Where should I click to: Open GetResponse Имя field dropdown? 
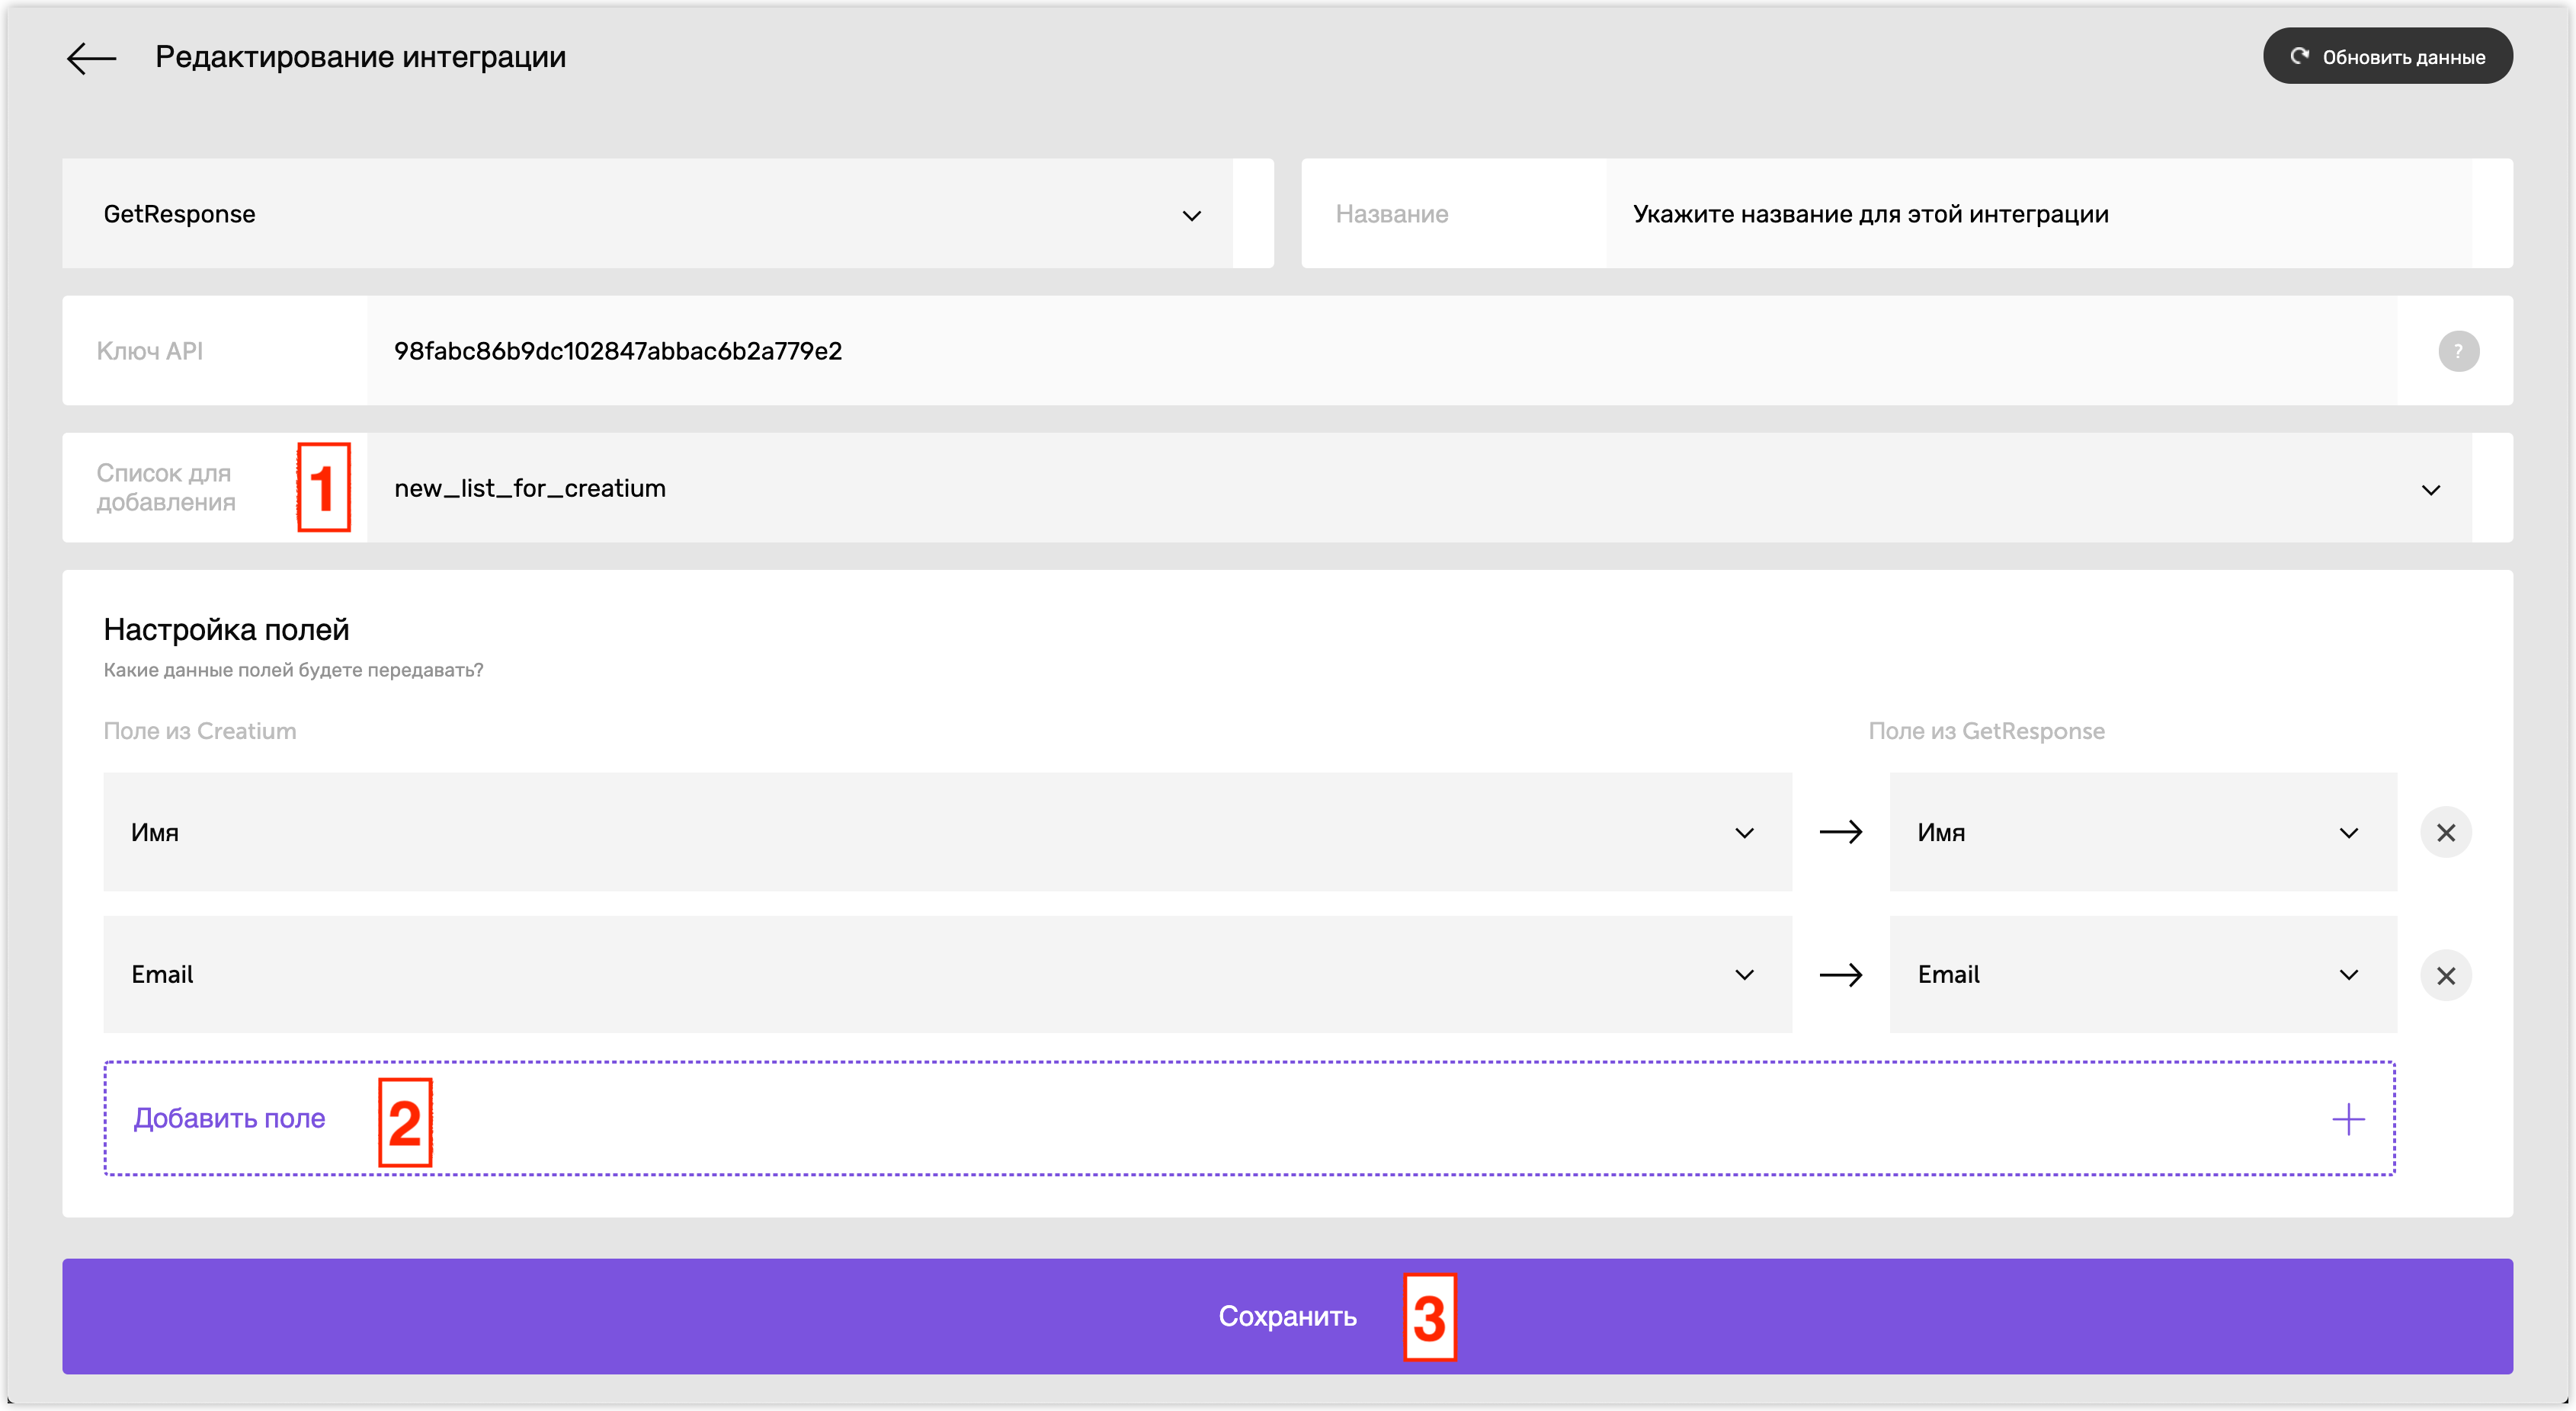point(2143,832)
